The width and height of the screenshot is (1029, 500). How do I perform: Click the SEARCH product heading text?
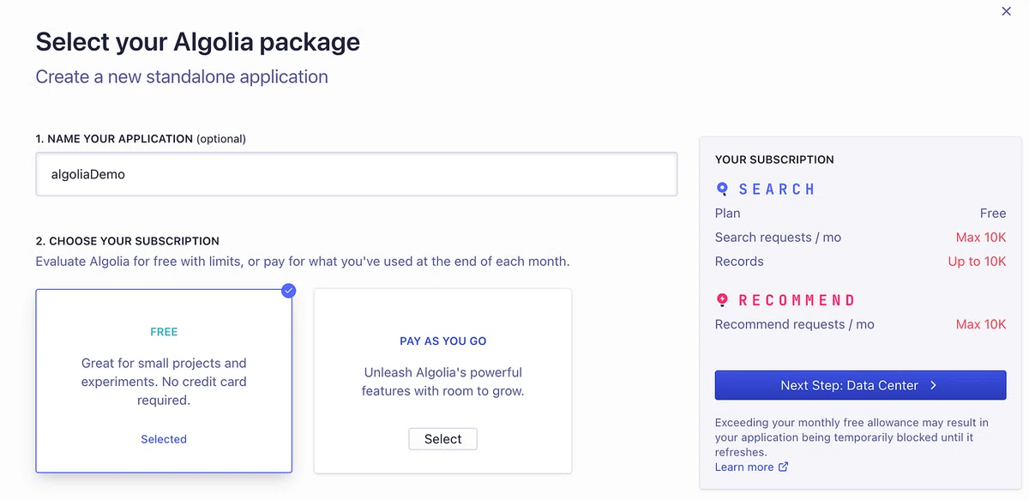click(x=777, y=189)
